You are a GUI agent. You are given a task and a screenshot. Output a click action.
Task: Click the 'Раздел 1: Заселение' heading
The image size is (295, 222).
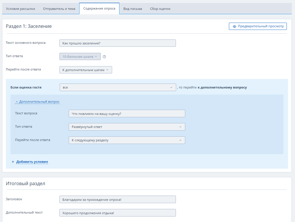[x=29, y=26]
